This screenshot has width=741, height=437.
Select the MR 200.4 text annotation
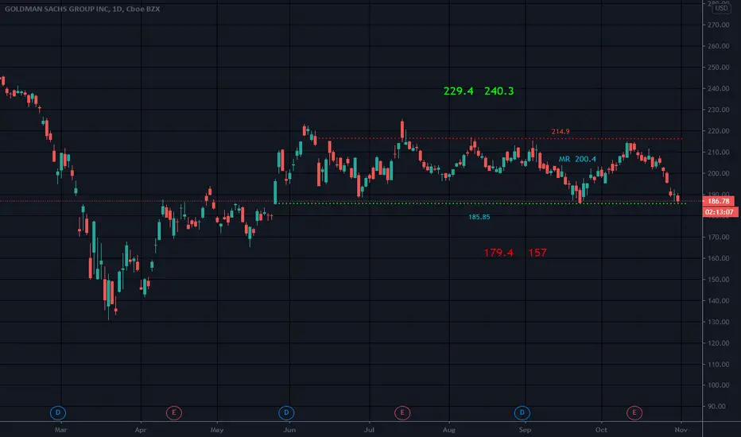coord(577,159)
